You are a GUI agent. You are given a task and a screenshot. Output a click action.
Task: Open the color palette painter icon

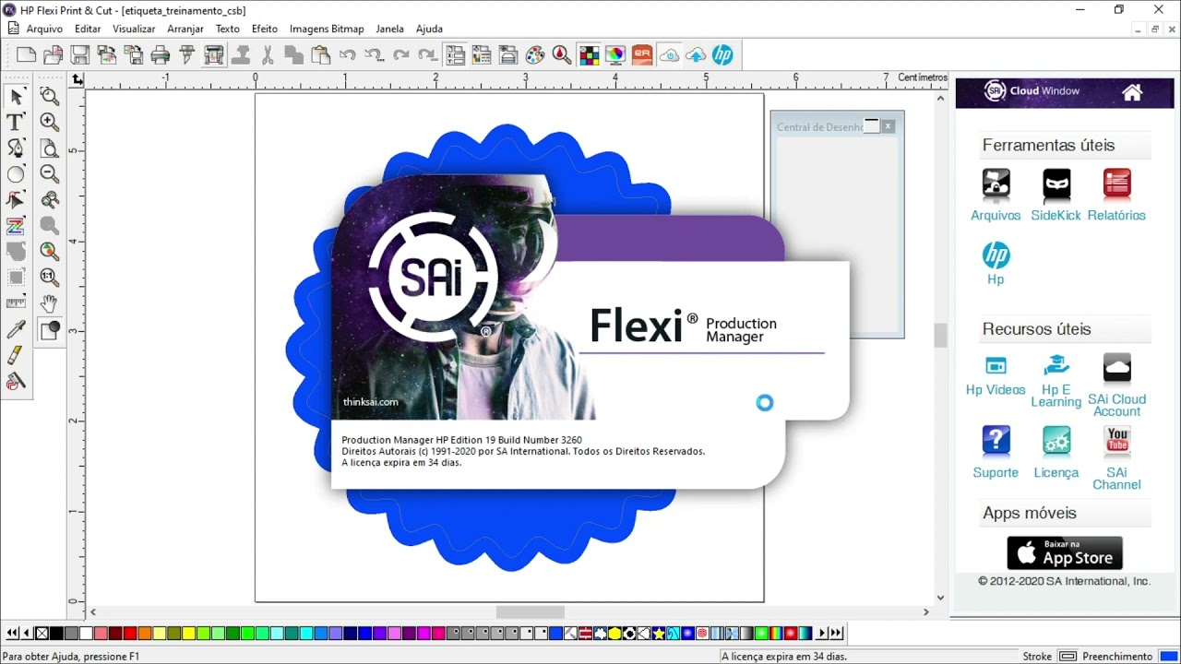(x=535, y=55)
